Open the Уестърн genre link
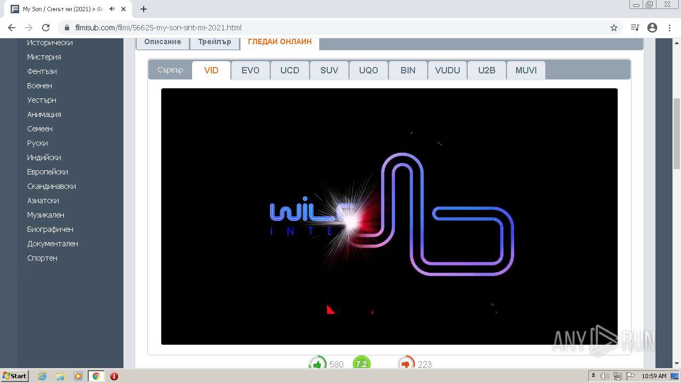The width and height of the screenshot is (681, 383). pyautogui.click(x=41, y=100)
